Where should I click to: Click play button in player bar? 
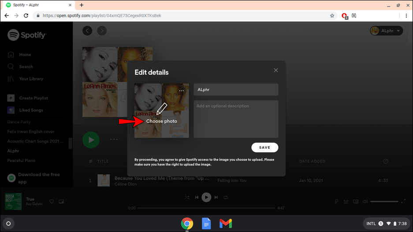click(206, 197)
